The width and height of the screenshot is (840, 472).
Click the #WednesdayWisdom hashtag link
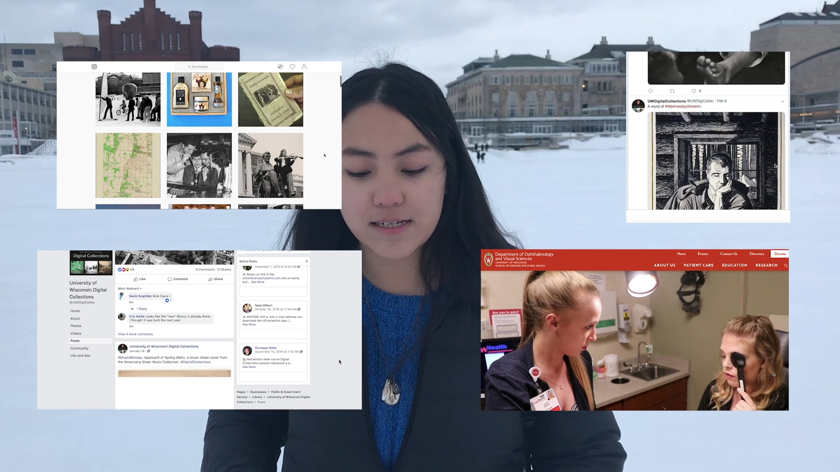point(683,107)
